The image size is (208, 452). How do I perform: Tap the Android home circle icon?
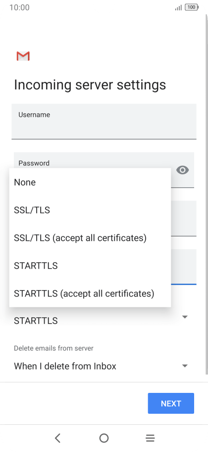(104, 438)
